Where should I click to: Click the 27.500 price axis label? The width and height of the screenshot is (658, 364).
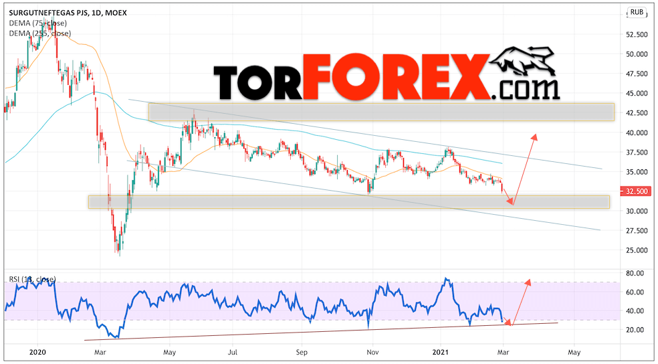(636, 231)
